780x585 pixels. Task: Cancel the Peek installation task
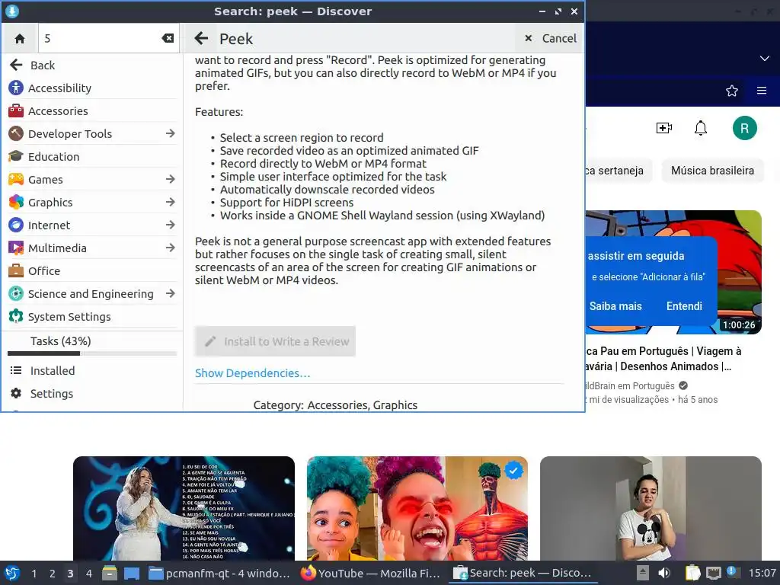point(550,38)
